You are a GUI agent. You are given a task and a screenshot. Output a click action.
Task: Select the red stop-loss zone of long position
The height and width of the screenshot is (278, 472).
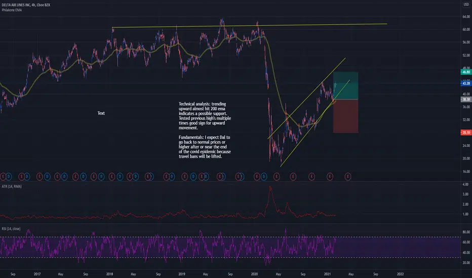pos(345,116)
